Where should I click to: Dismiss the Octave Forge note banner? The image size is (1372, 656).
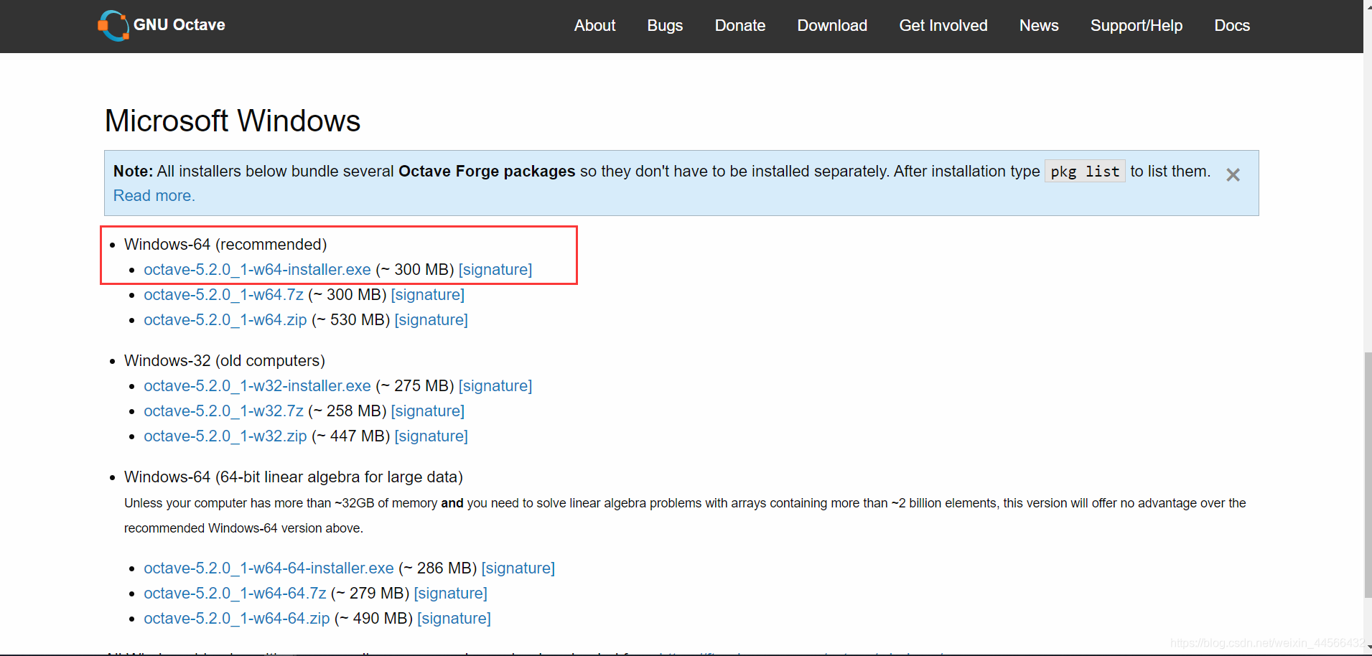(1233, 174)
